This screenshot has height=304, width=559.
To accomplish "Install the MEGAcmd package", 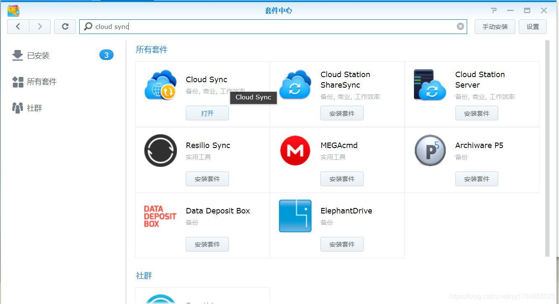I will click(342, 179).
